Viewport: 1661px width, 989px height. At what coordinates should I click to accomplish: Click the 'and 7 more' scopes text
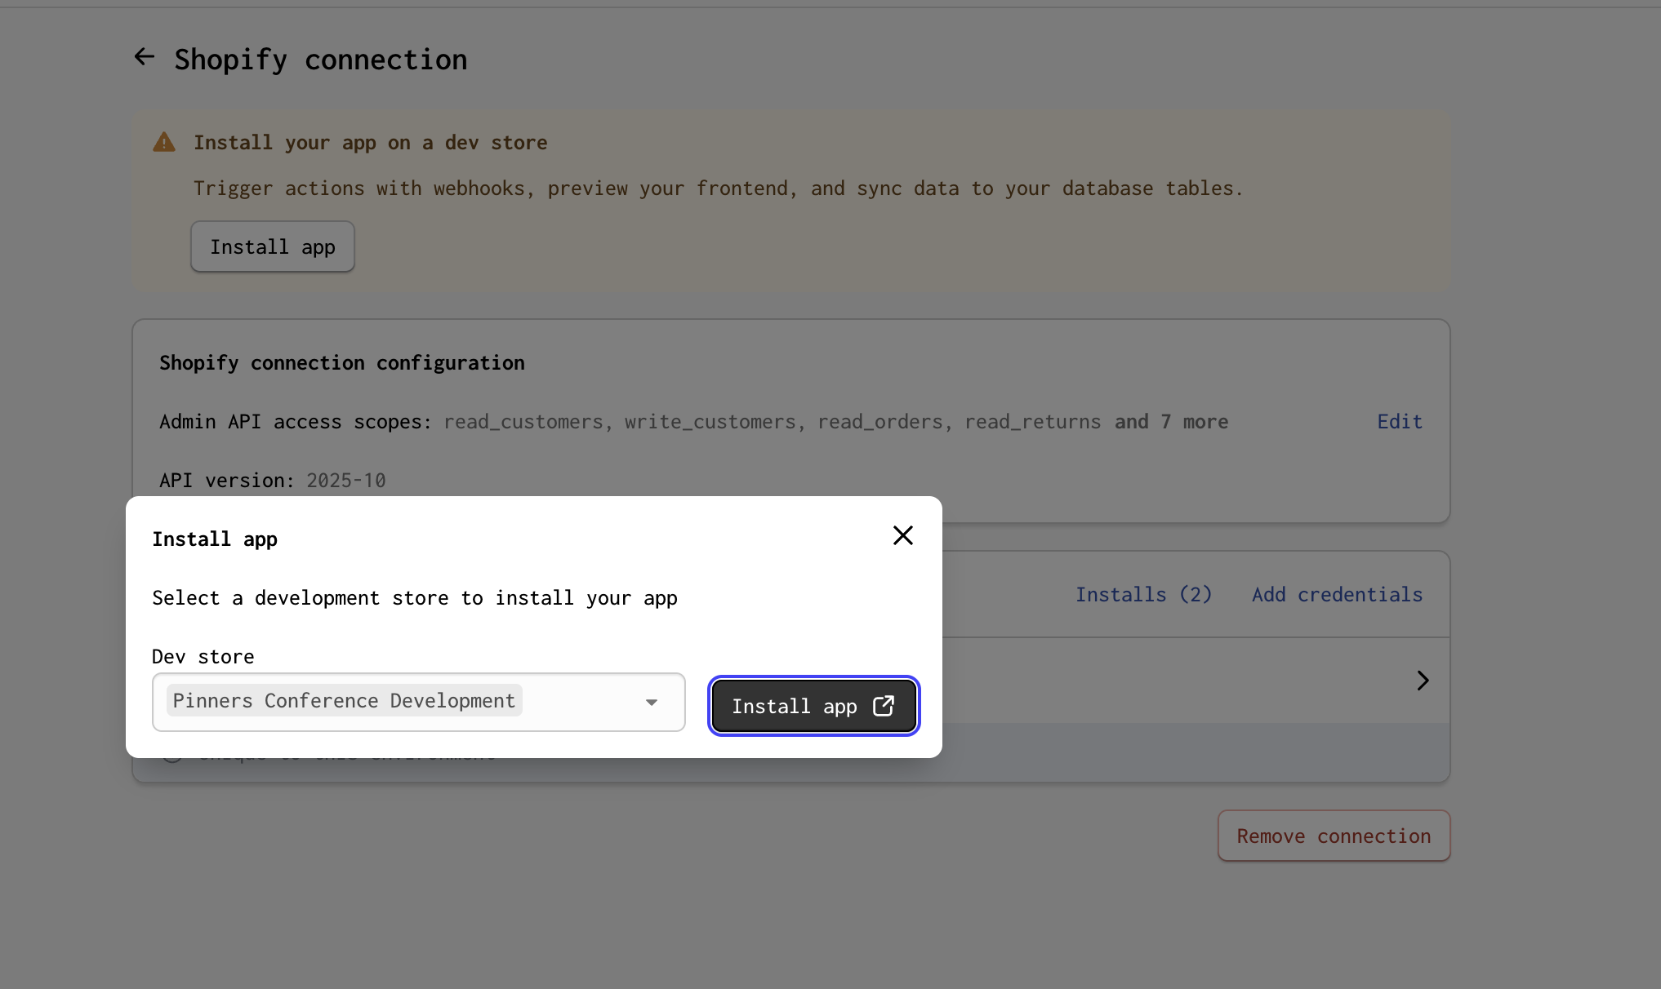click(x=1171, y=422)
